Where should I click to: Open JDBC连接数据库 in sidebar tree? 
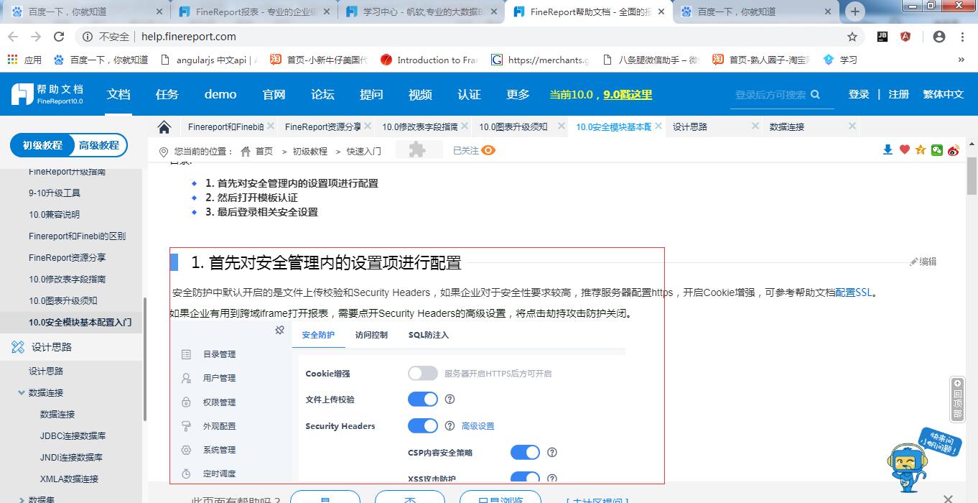(73, 435)
